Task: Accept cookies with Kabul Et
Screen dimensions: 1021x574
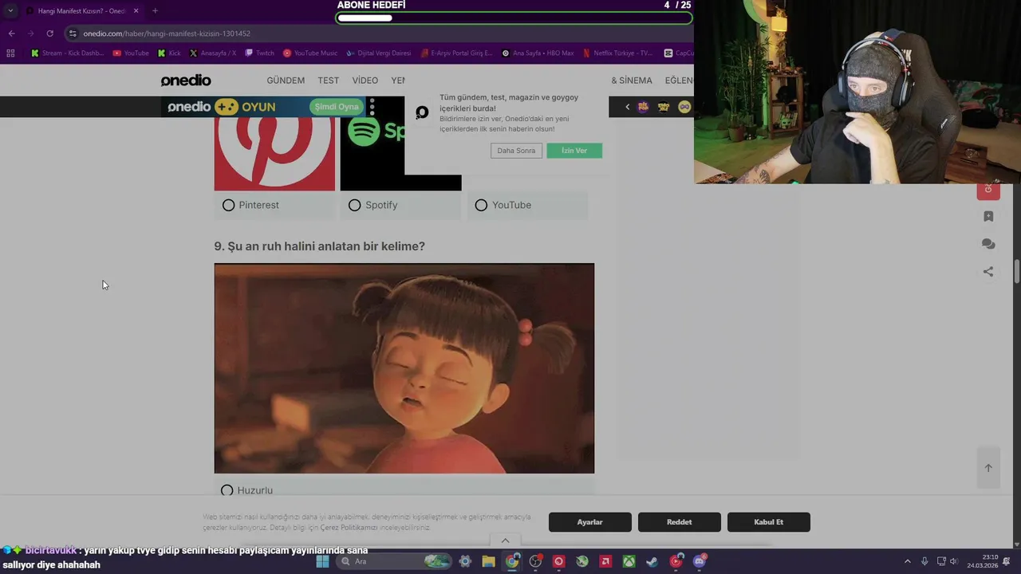Action: [x=769, y=522]
